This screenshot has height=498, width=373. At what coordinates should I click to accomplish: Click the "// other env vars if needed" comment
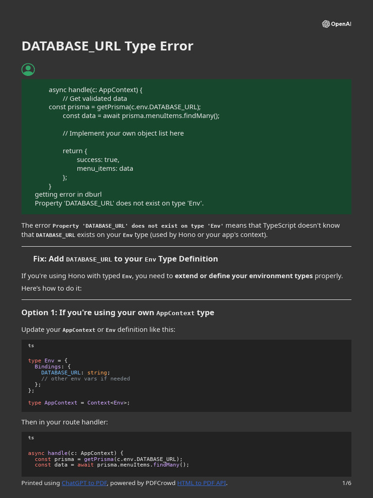[x=85, y=378]
